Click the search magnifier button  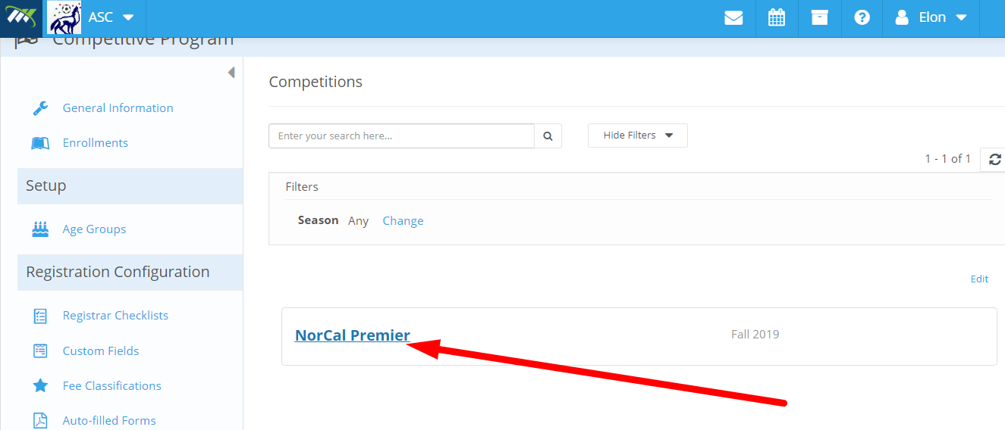[x=548, y=136]
